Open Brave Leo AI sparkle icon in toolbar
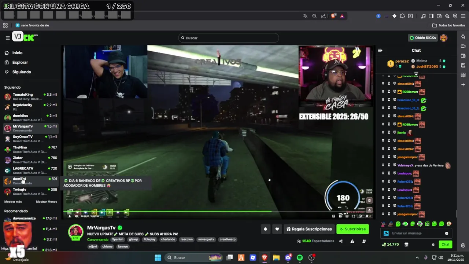469x264 pixels. coord(447,16)
